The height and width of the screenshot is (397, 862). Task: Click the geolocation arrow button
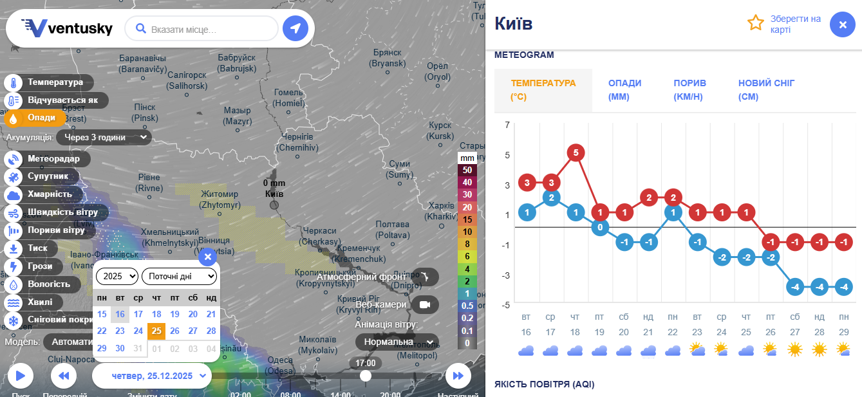[x=295, y=28]
